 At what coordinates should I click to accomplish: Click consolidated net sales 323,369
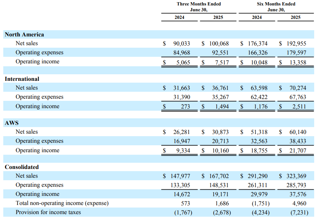[x=296, y=176]
